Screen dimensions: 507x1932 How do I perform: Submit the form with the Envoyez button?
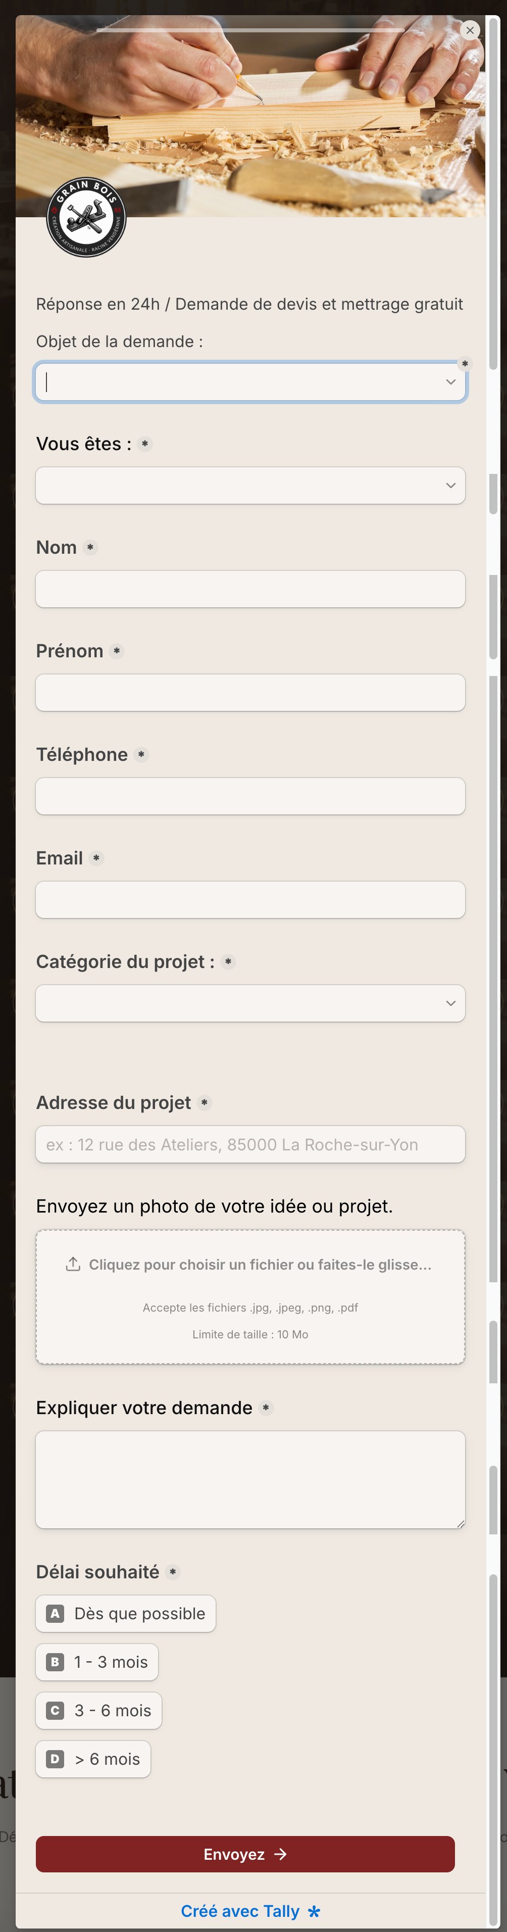(245, 1854)
